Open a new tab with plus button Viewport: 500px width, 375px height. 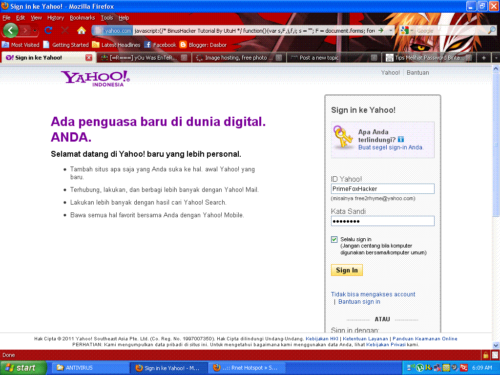(x=484, y=58)
